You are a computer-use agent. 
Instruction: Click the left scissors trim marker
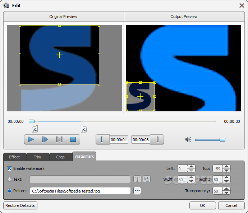(x=35, y=129)
